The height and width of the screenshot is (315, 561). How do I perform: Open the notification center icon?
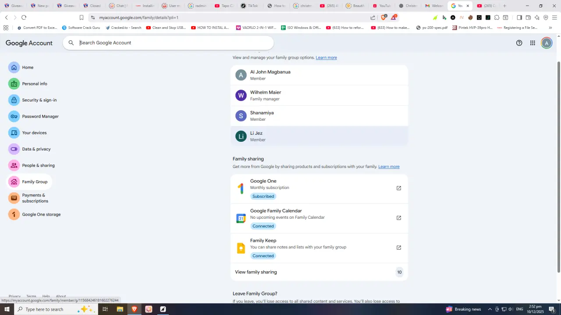click(552, 309)
